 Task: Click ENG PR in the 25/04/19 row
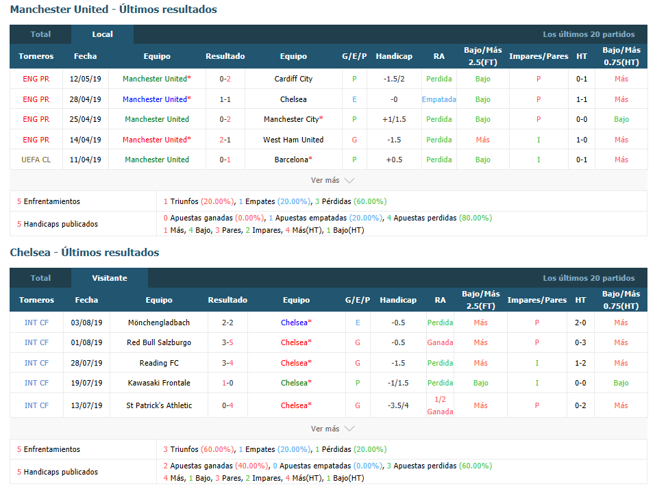[36, 119]
